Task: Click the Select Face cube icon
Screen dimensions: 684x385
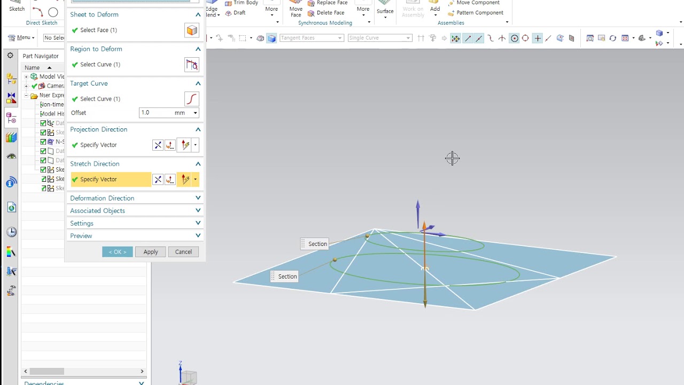Action: point(191,30)
